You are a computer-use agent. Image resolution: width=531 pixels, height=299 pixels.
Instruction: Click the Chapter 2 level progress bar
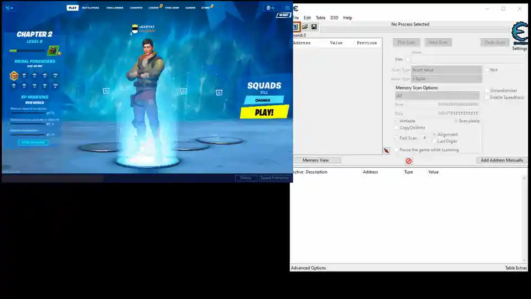(28, 51)
